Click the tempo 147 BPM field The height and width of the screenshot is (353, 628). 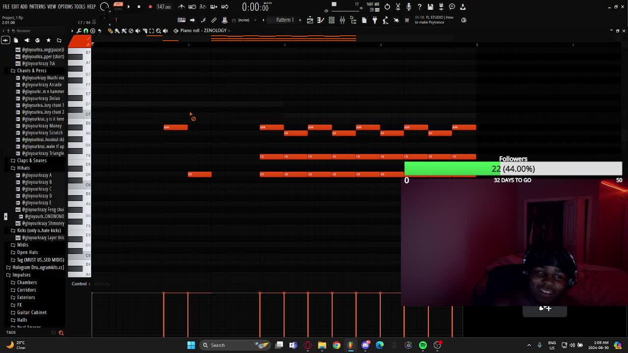point(164,7)
